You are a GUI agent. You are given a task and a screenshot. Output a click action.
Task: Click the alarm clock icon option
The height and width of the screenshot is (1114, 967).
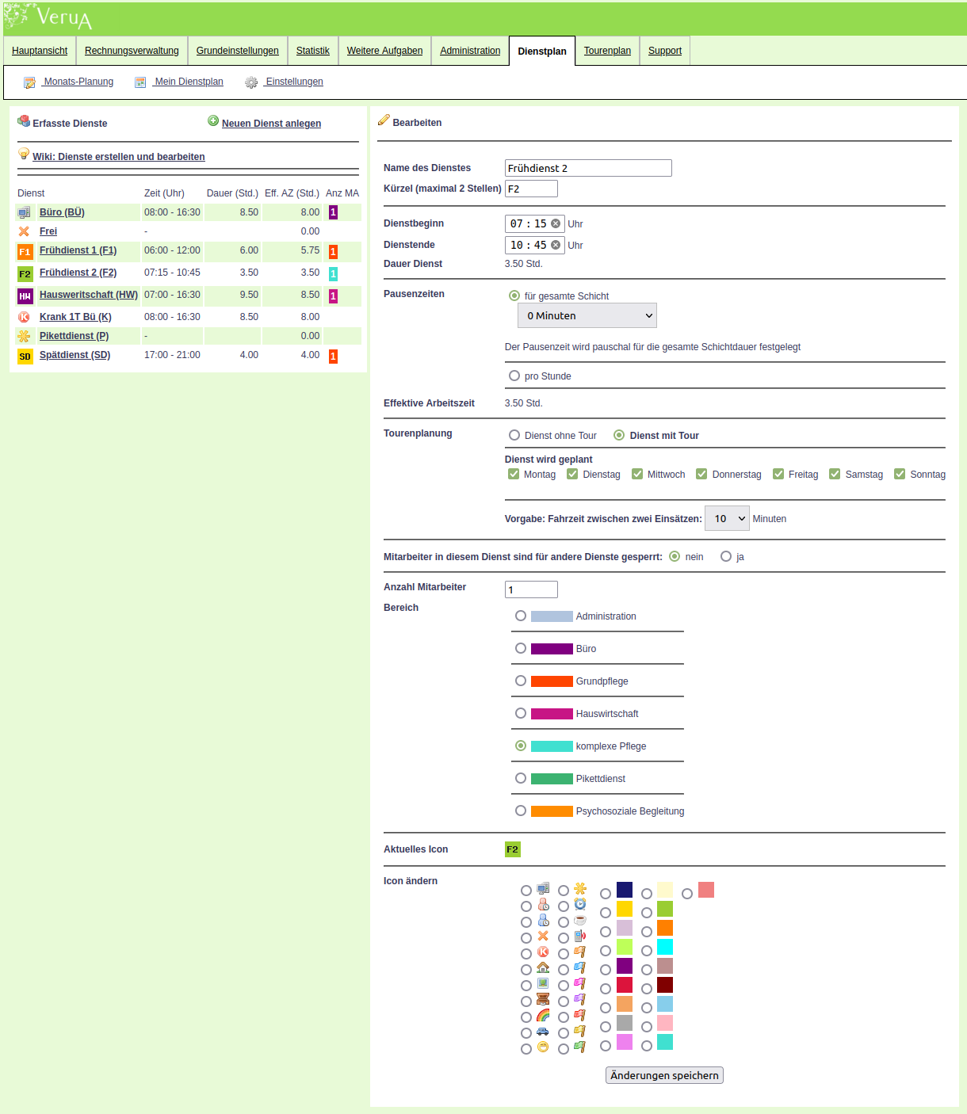point(580,905)
